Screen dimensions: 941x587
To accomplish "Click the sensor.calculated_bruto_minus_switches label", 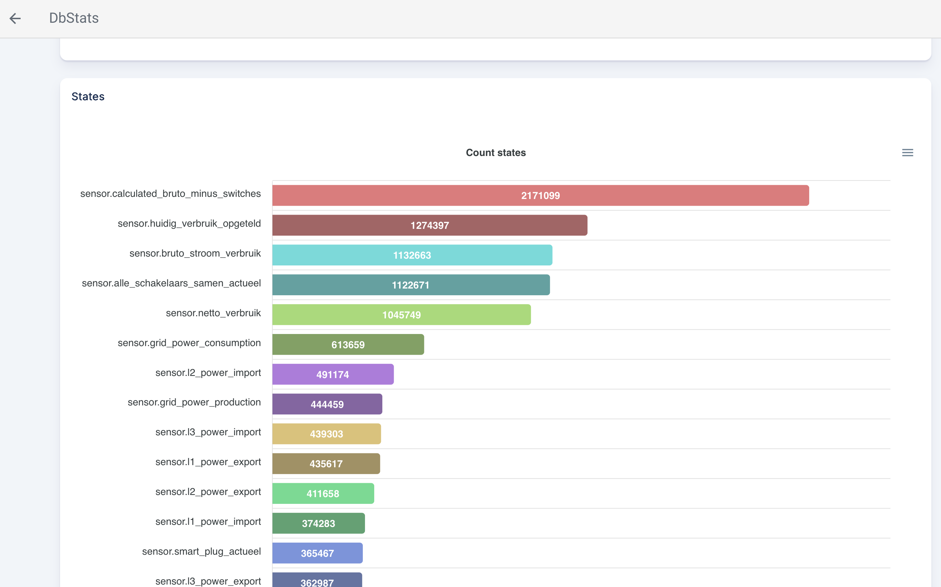I will [x=171, y=193].
